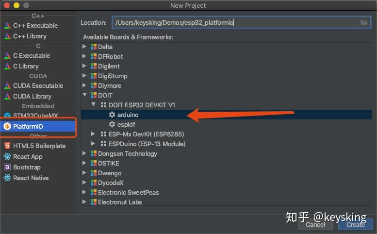
Task: Collapse the DOIT vendor node
Action: [x=84, y=95]
